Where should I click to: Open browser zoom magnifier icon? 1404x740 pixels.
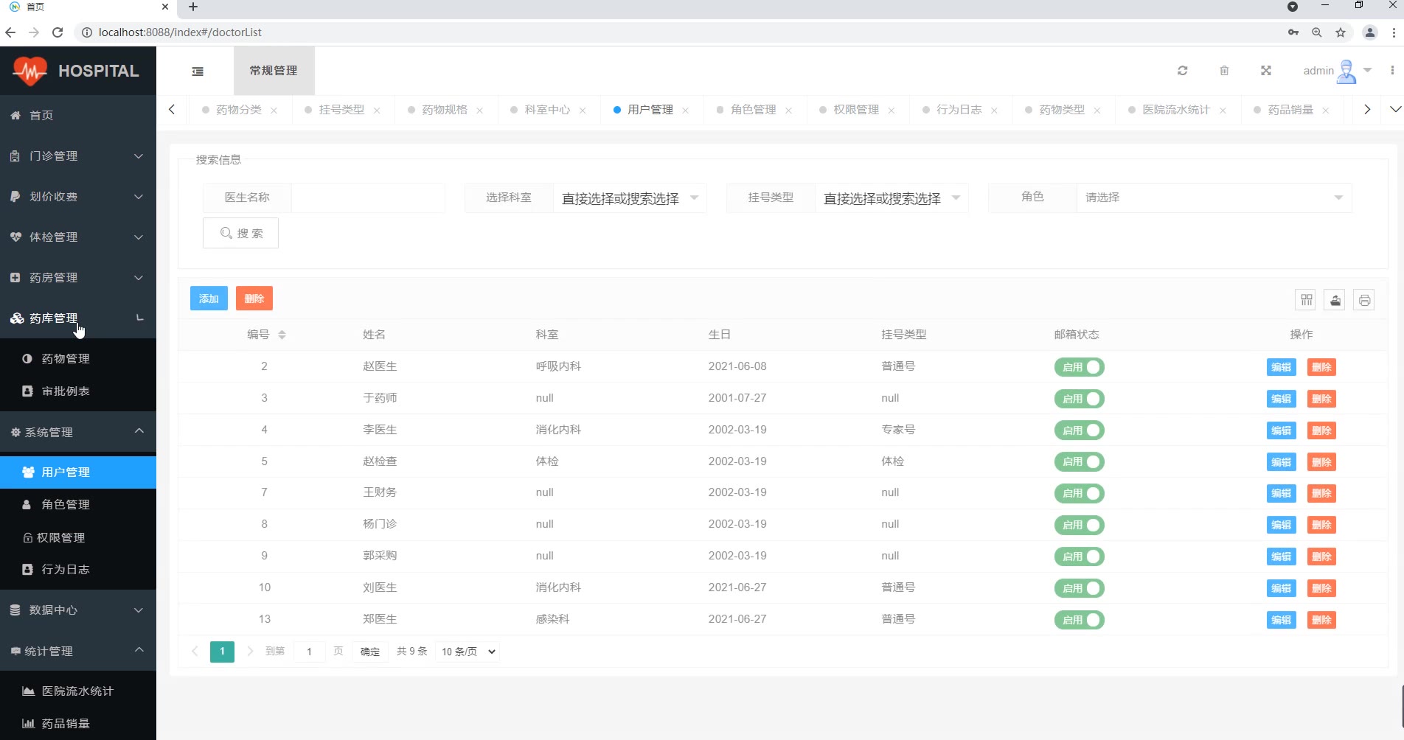click(1317, 32)
